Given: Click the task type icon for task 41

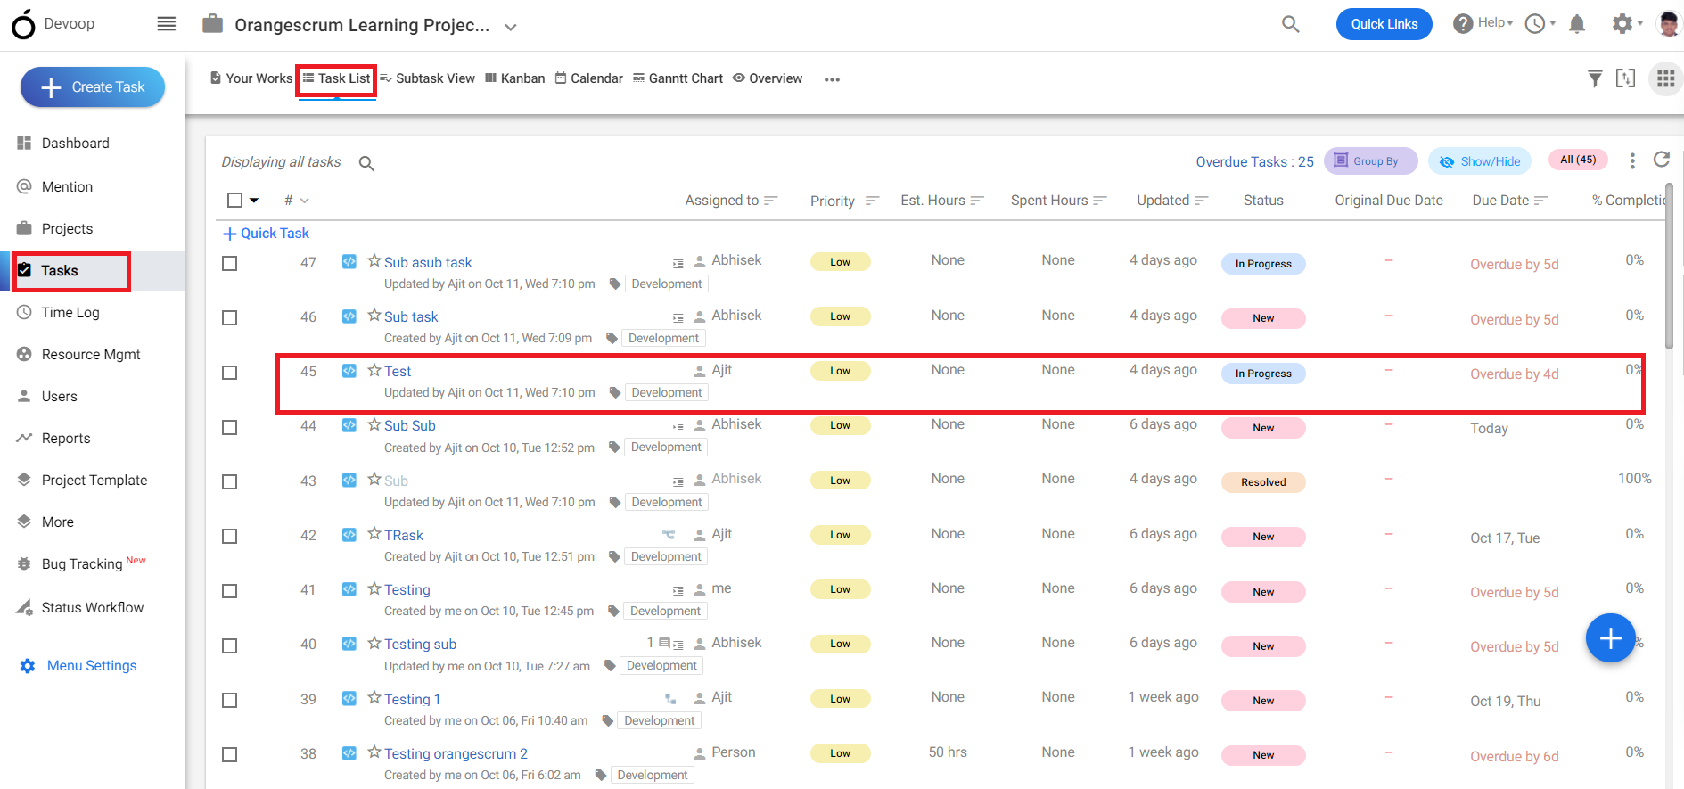Looking at the screenshot, I should click(x=349, y=588).
